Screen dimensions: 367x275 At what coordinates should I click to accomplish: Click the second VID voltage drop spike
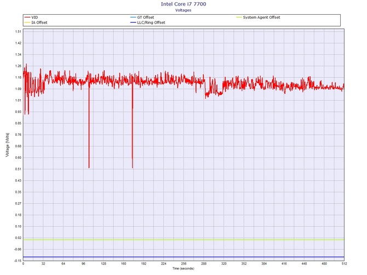coord(132,127)
